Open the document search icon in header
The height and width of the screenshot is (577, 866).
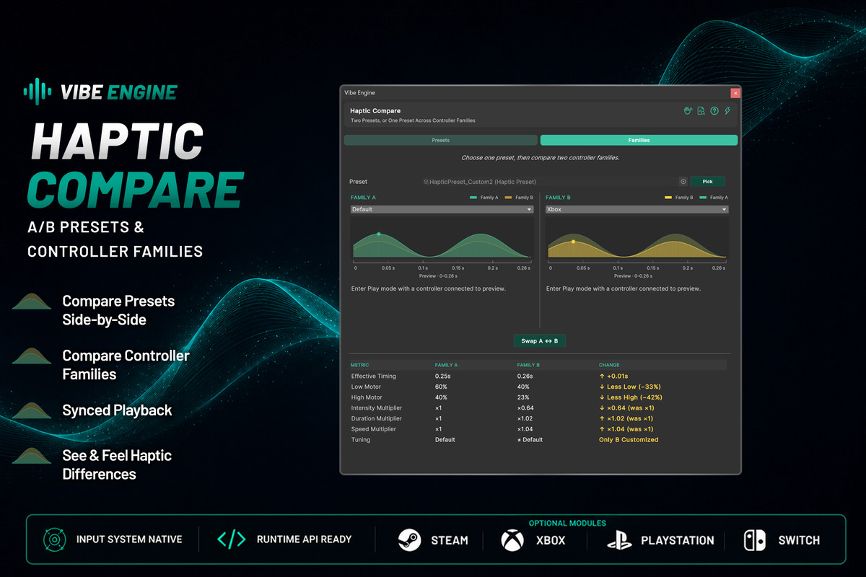701,111
